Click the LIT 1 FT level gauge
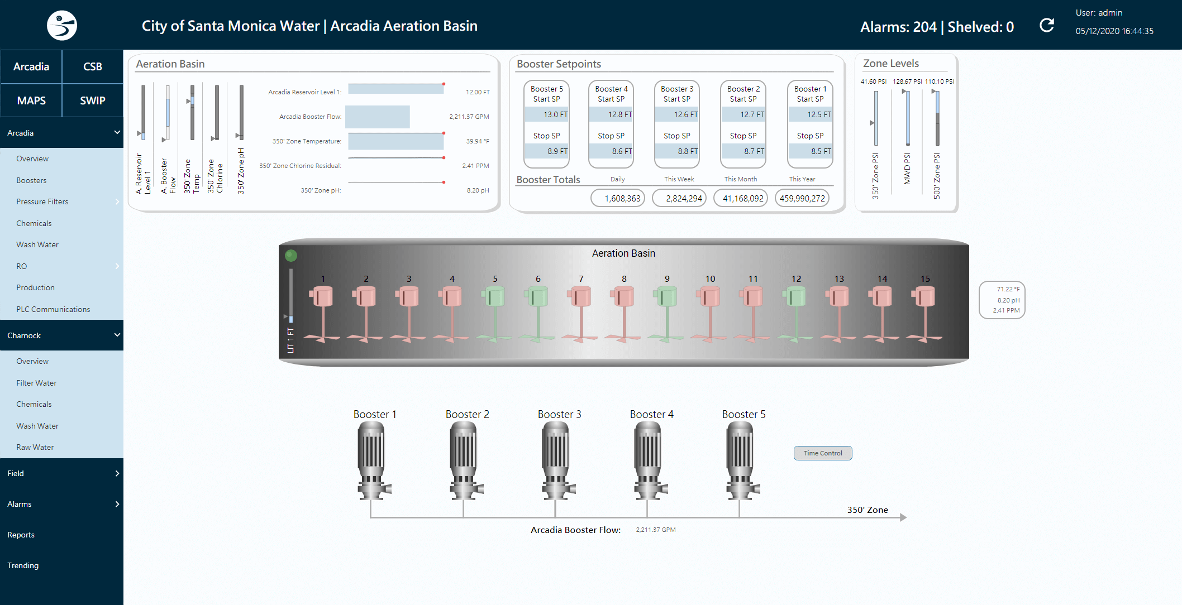The width and height of the screenshot is (1182, 605). [291, 296]
